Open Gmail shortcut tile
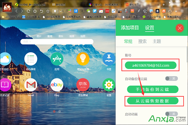The height and width of the screenshot is (125, 188). tap(31, 85)
